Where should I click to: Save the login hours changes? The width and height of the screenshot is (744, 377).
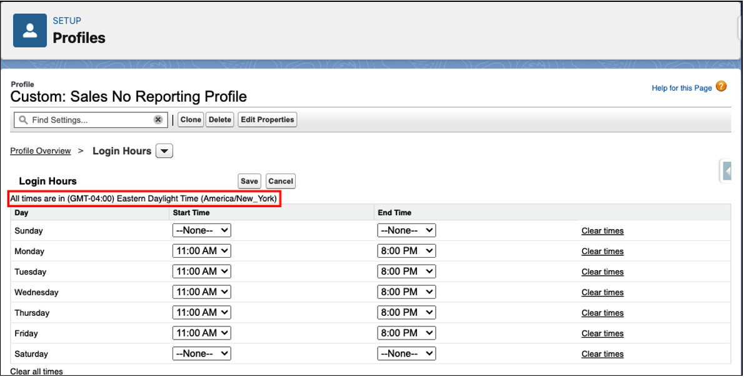(249, 181)
